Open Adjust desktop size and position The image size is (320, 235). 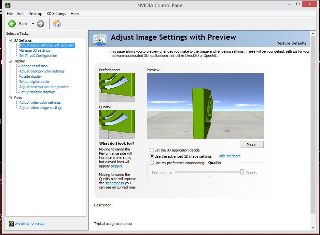click(44, 87)
